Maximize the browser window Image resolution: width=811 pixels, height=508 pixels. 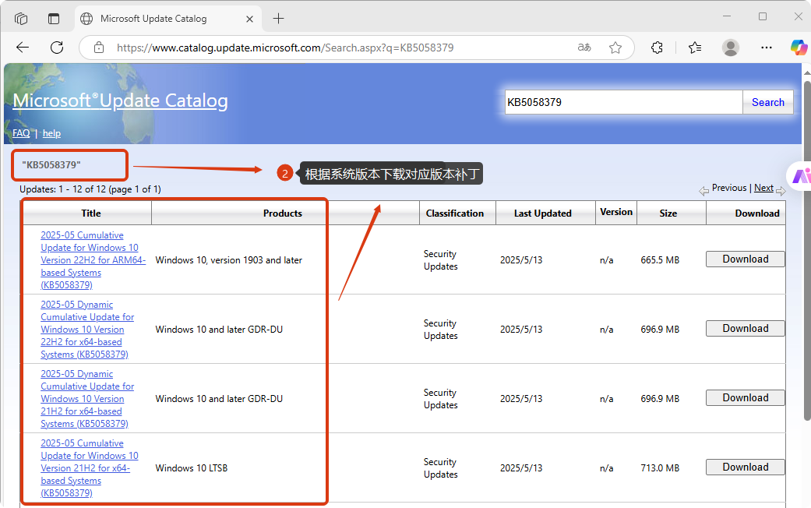[763, 16]
